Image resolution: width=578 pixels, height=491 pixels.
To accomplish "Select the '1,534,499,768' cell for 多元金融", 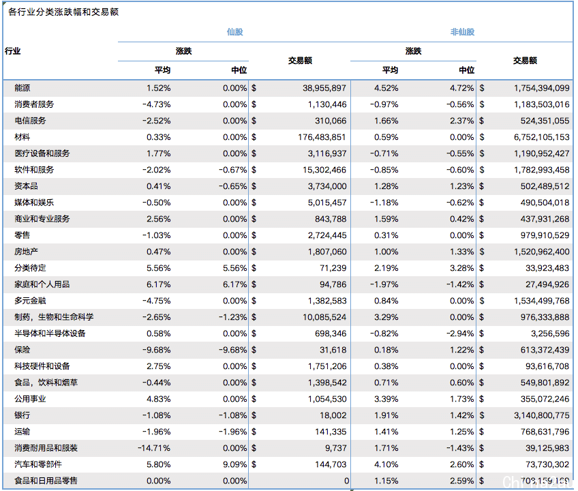I will [x=541, y=301].
